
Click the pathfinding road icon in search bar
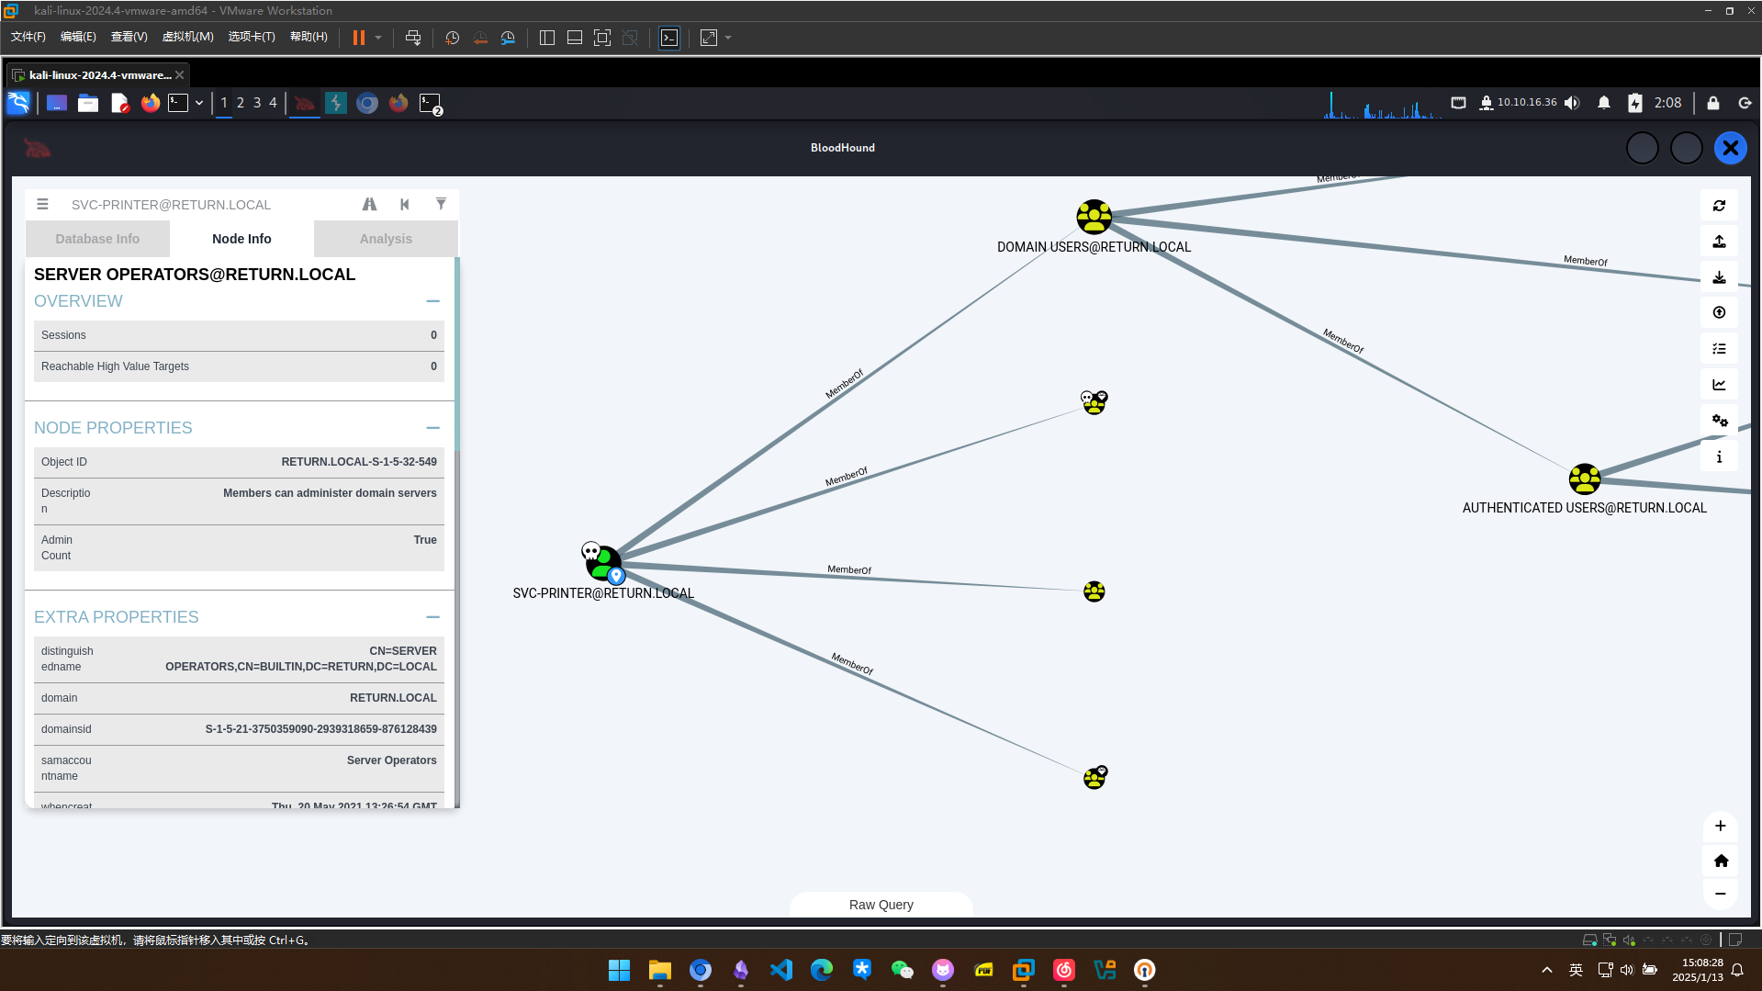pos(369,204)
